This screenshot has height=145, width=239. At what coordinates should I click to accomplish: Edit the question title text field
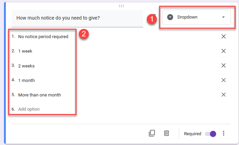coord(77,18)
